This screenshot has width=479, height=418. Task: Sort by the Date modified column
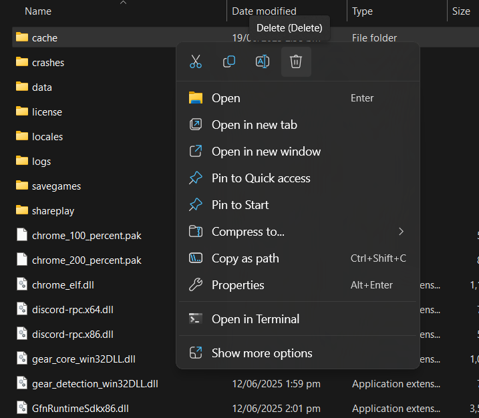264,11
